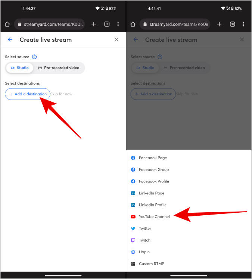Open right browser three-dot menu
The width and height of the screenshot is (252, 279).
click(x=244, y=24)
